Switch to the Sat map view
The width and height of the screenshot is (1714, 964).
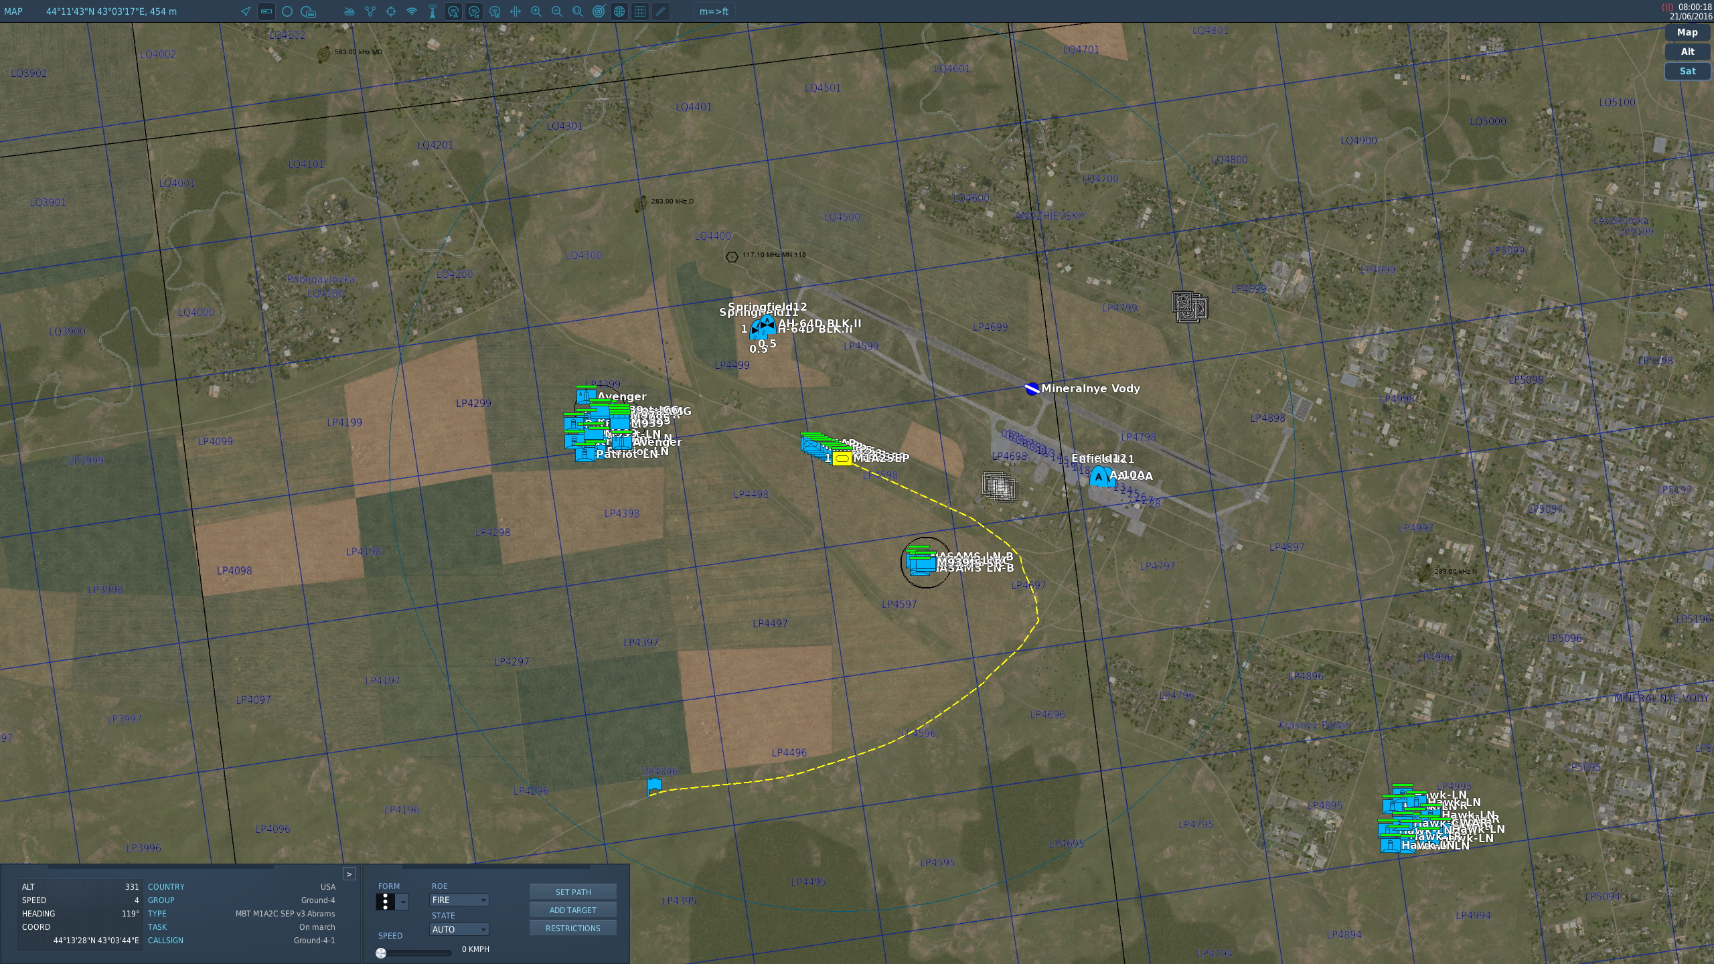pos(1687,71)
